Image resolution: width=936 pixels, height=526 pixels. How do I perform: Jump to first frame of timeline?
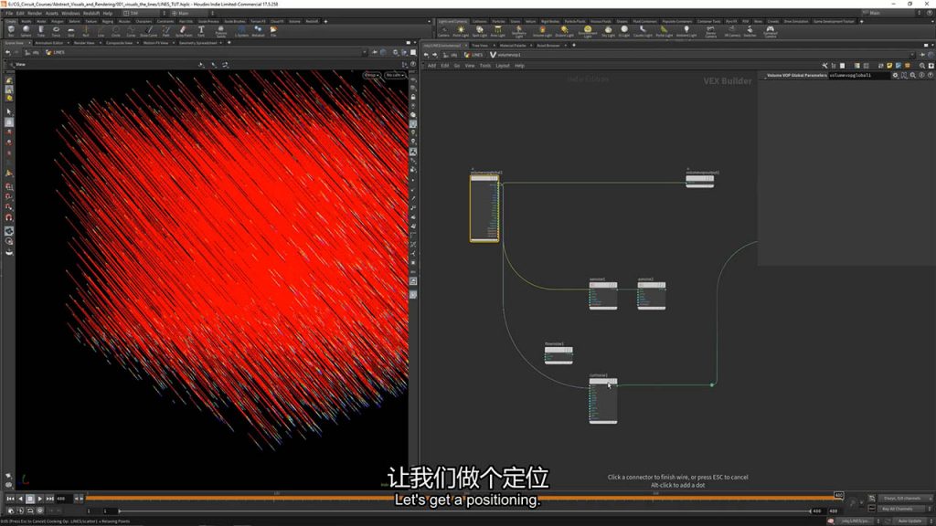pos(10,499)
